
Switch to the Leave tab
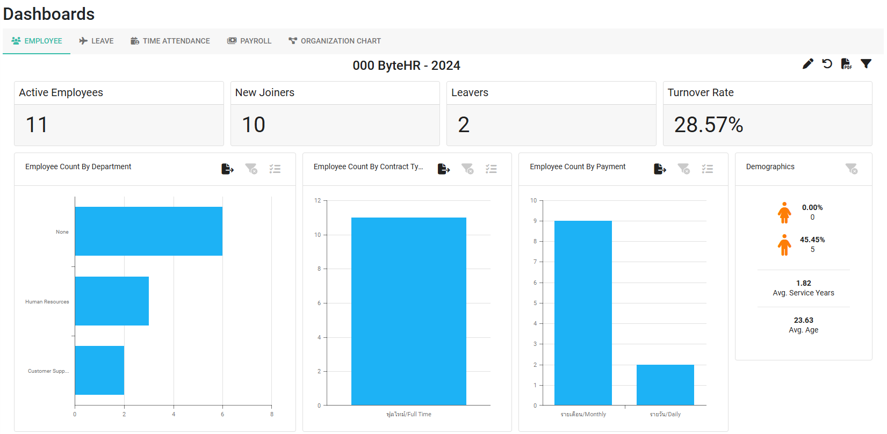point(96,41)
